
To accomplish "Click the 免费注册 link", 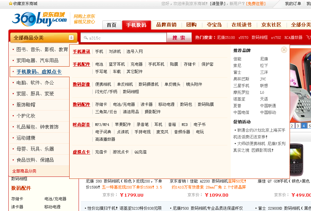I will coord(256,4).
